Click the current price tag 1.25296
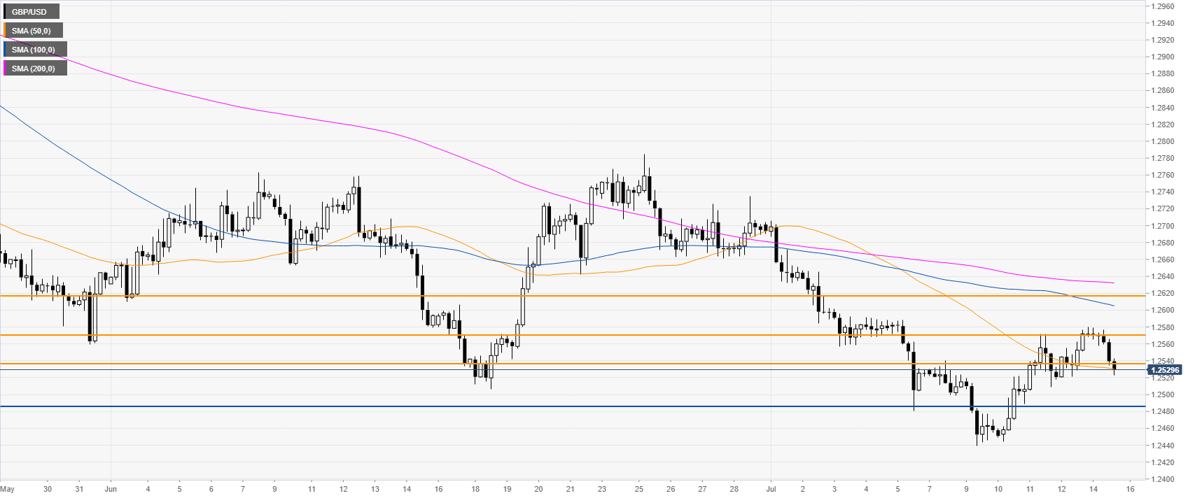This screenshot has width=1195, height=498. coord(1165,370)
